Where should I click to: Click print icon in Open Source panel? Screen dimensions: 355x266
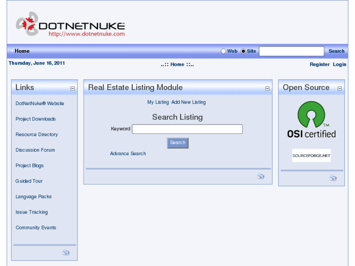click(x=333, y=178)
